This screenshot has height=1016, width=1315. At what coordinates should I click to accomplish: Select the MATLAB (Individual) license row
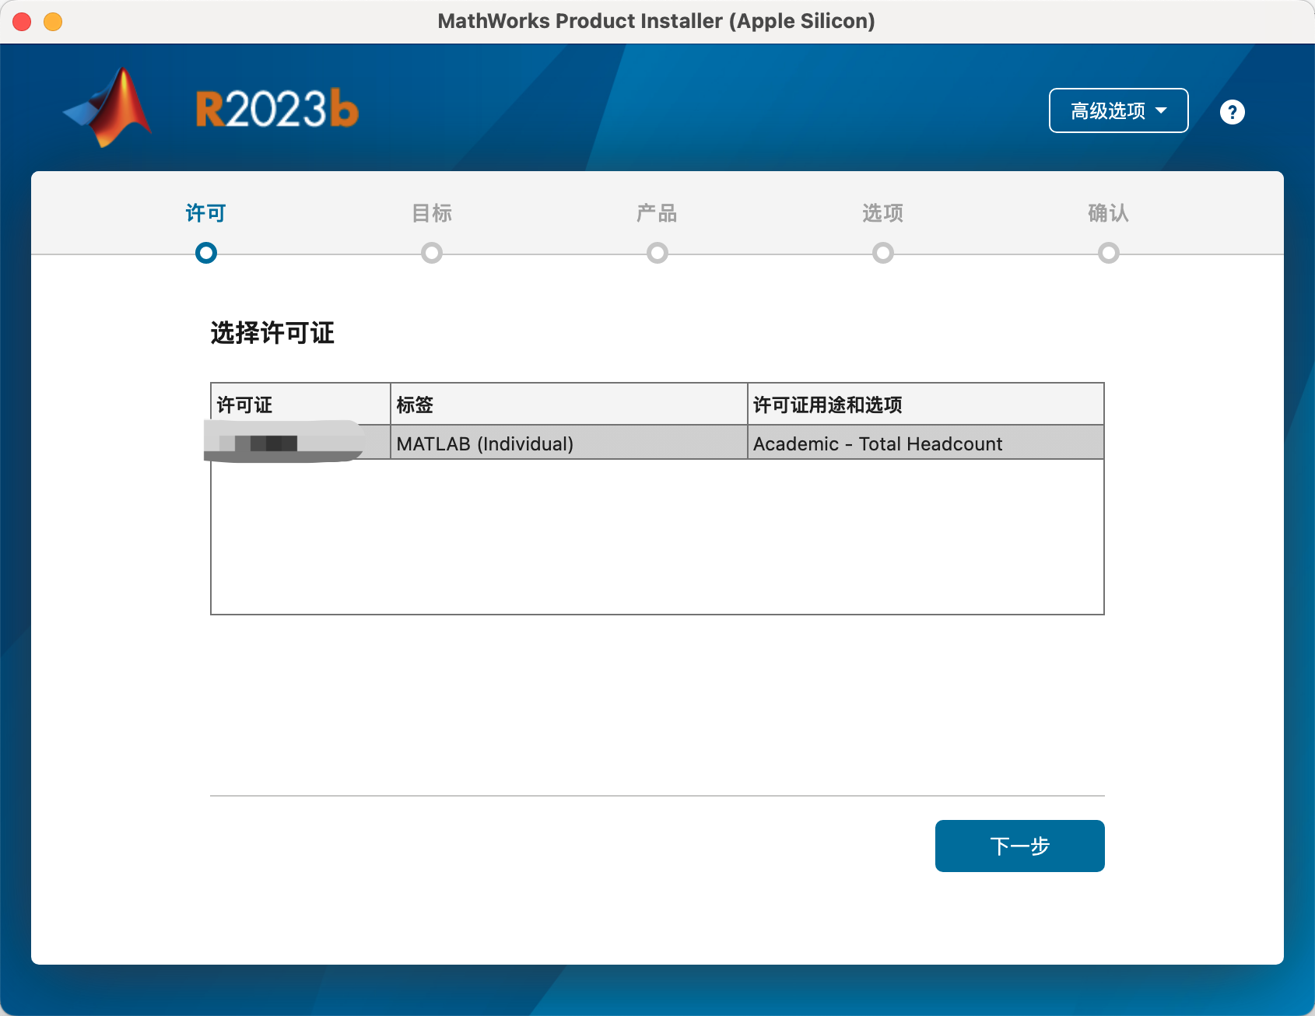click(657, 443)
